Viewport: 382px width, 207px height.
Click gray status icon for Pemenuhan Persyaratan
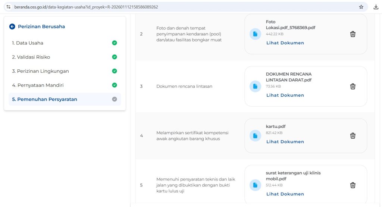click(115, 99)
